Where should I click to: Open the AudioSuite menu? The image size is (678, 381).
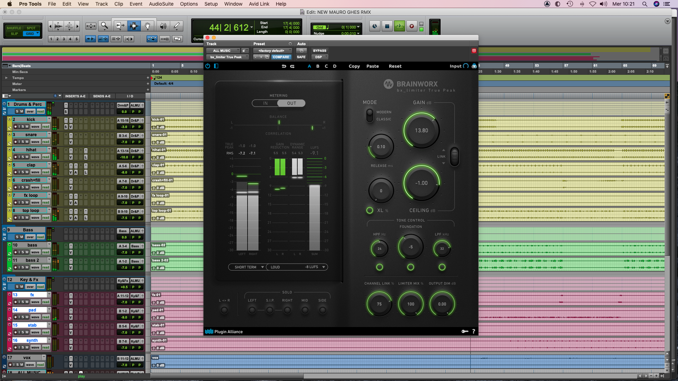pyautogui.click(x=161, y=4)
